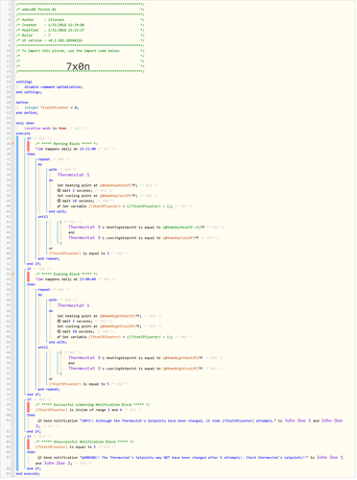Click John Doe 1 recipient in INFO notification
The image size is (357, 480).
(x=297, y=420)
